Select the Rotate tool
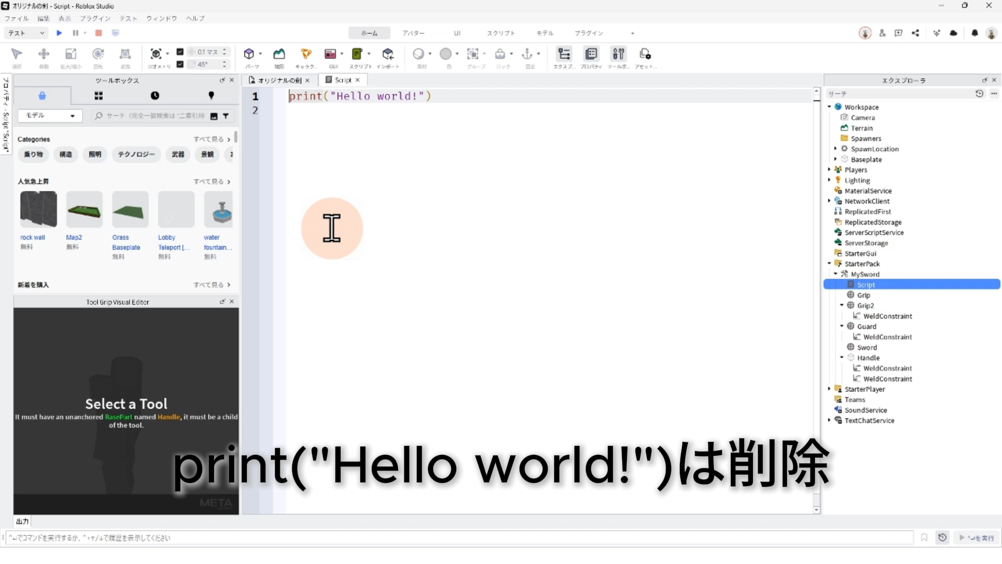 click(x=98, y=54)
